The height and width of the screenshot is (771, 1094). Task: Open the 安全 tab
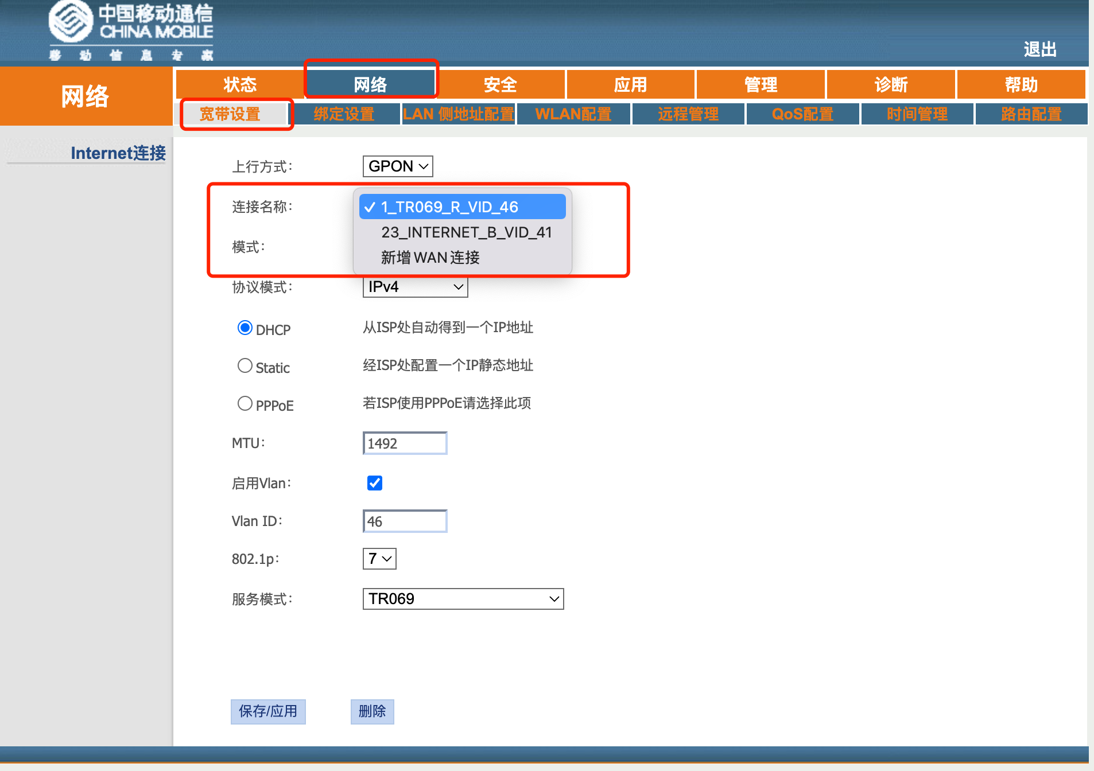(501, 85)
